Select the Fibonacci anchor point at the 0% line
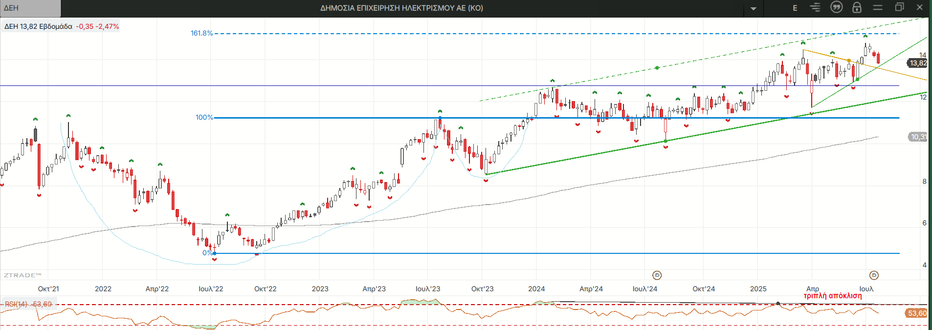 pos(215,253)
